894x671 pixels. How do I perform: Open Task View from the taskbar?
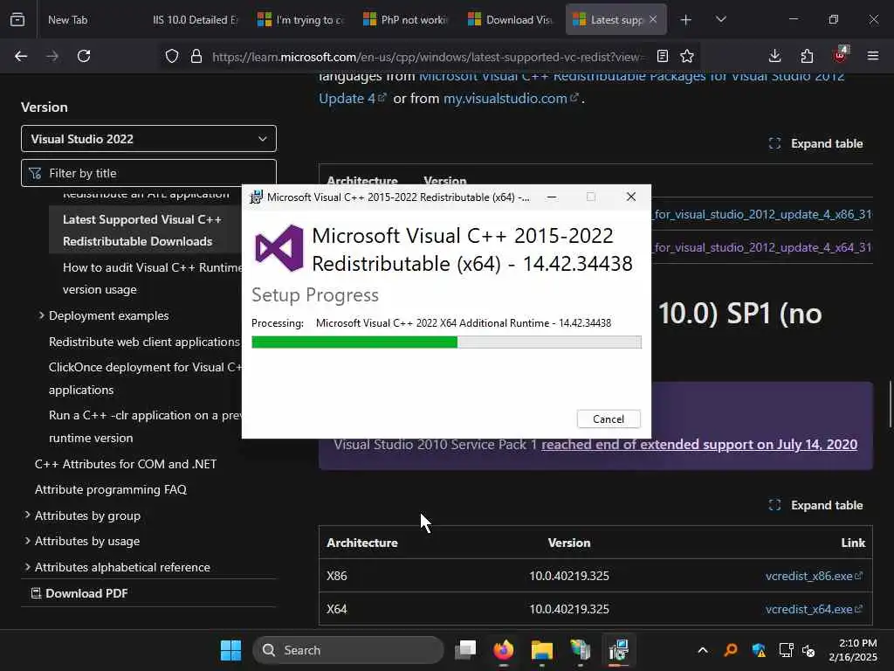(465, 650)
